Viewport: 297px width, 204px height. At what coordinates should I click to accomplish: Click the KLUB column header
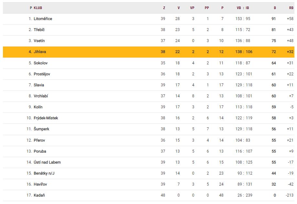[38, 8]
